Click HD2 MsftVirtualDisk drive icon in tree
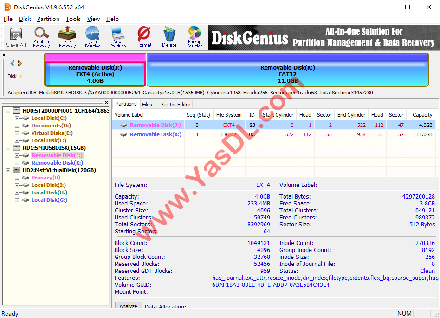The image size is (440, 318). click(x=17, y=170)
